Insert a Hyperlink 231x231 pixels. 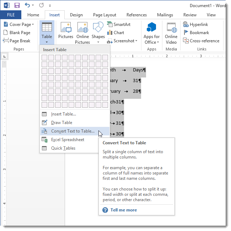195,24
